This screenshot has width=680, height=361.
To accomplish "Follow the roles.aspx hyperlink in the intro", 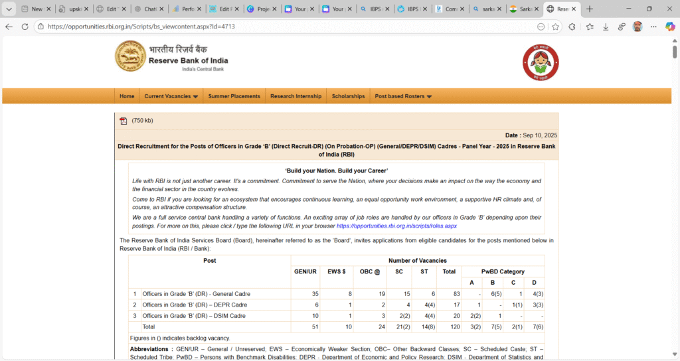I will click(396, 226).
